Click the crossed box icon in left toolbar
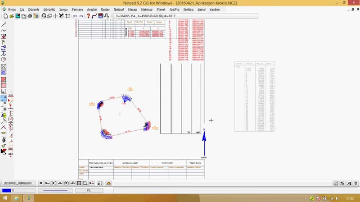This screenshot has width=360, height=202. (x=3, y=67)
